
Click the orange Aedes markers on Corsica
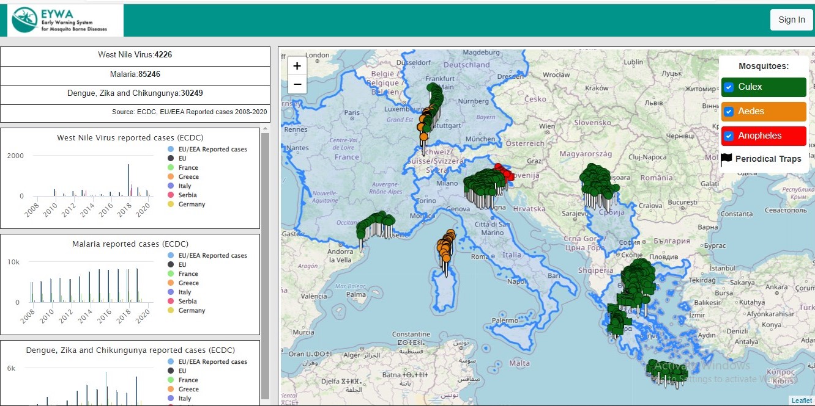point(446,246)
